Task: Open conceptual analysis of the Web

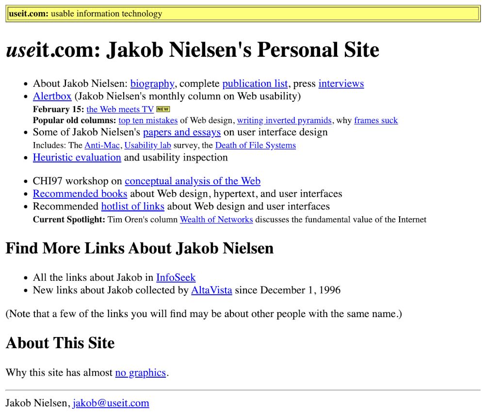Action: tap(193, 181)
